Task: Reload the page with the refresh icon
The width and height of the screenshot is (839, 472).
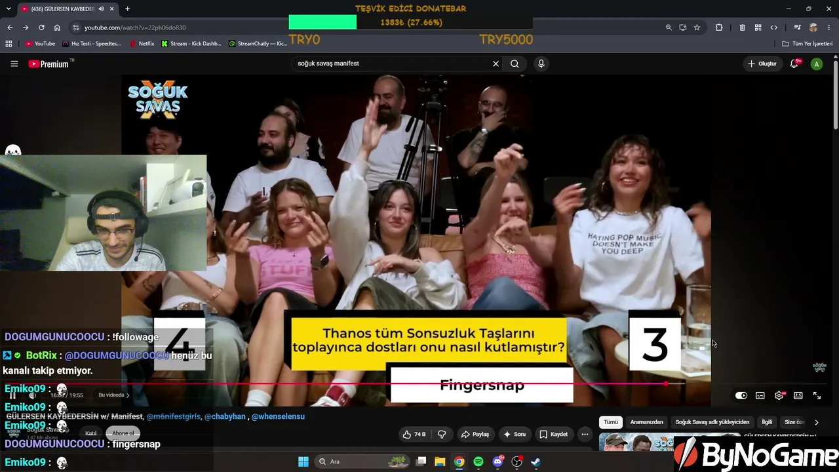Action: 41,28
